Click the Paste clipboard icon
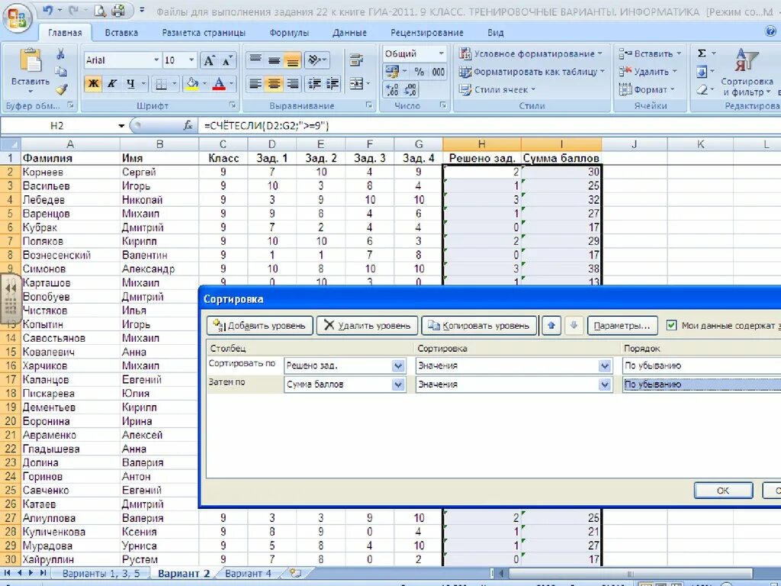This screenshot has width=781, height=586. pos(31,62)
